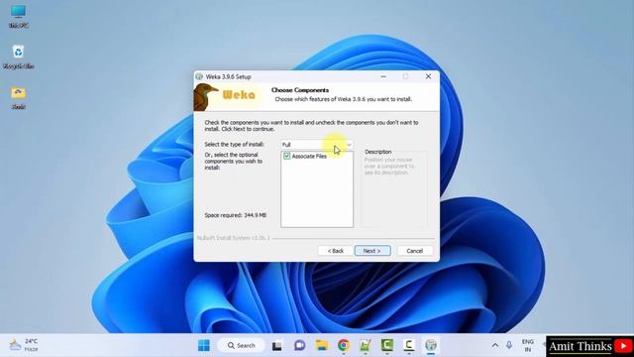Screen dimensions: 634x357
Task: Select the yellow folder desktop icon
Action: click(18, 97)
